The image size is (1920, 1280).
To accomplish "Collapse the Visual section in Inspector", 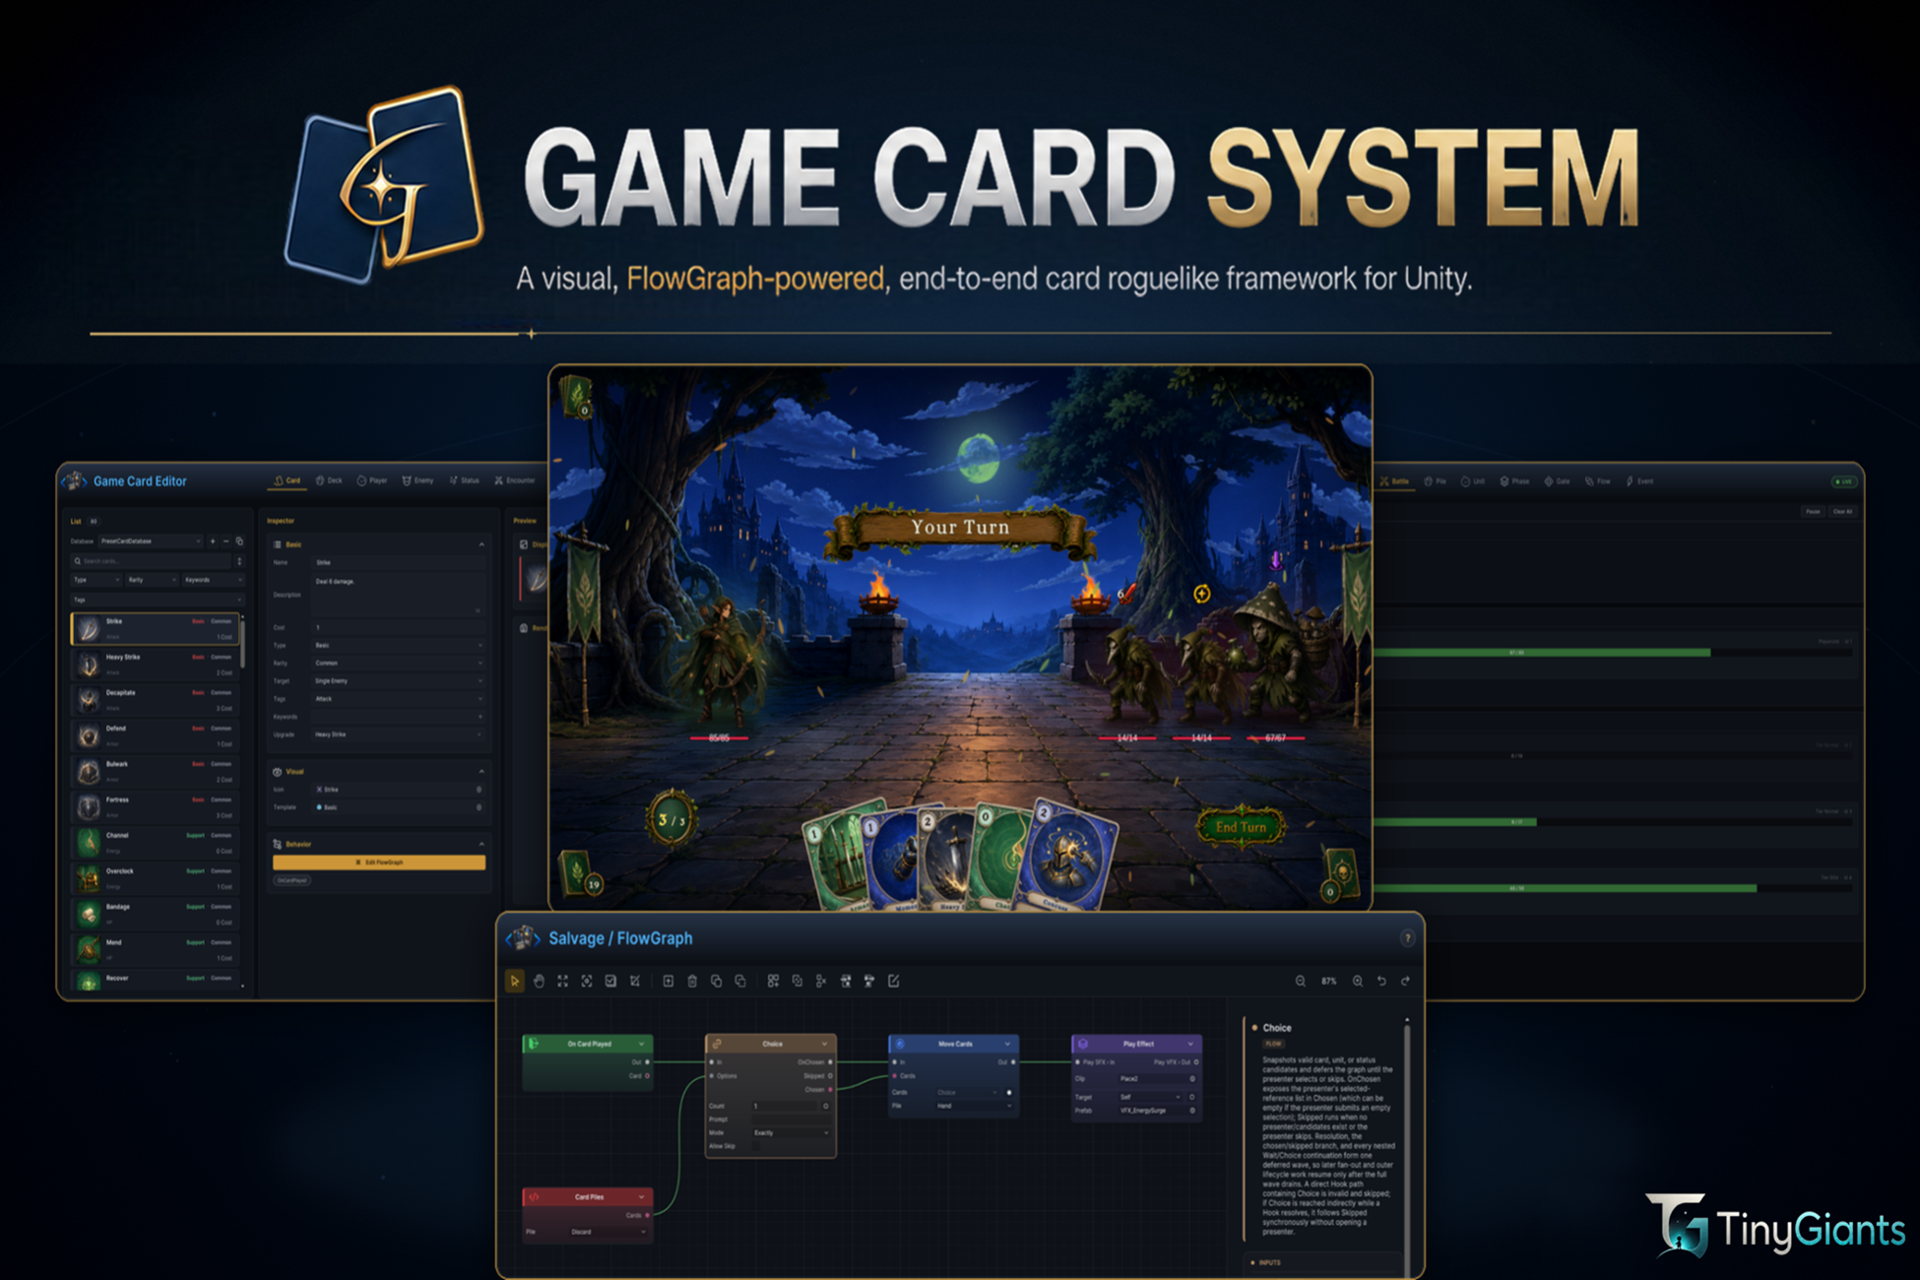I will (481, 772).
